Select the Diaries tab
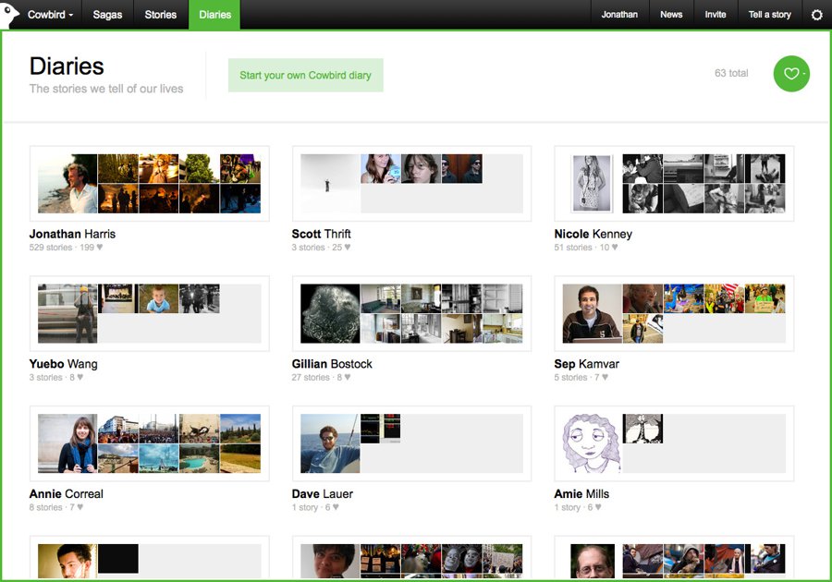The image size is (832, 582). [214, 14]
